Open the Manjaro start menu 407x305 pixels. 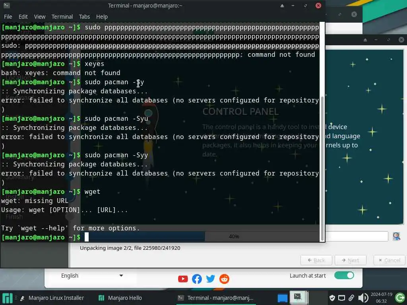point(7,298)
